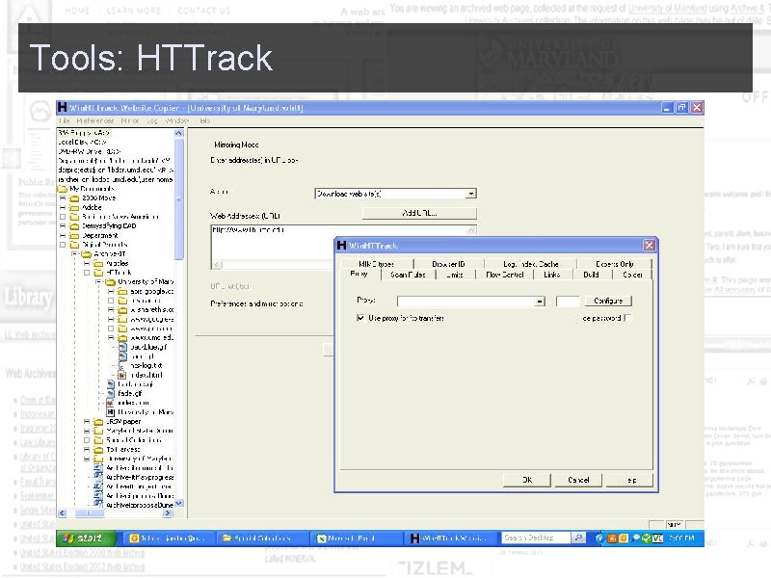Click the Help button in the dialog

[630, 480]
